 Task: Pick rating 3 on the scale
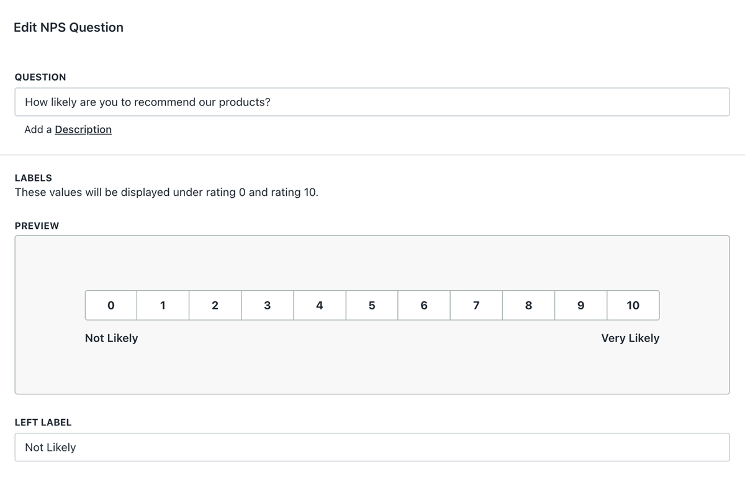tap(267, 305)
